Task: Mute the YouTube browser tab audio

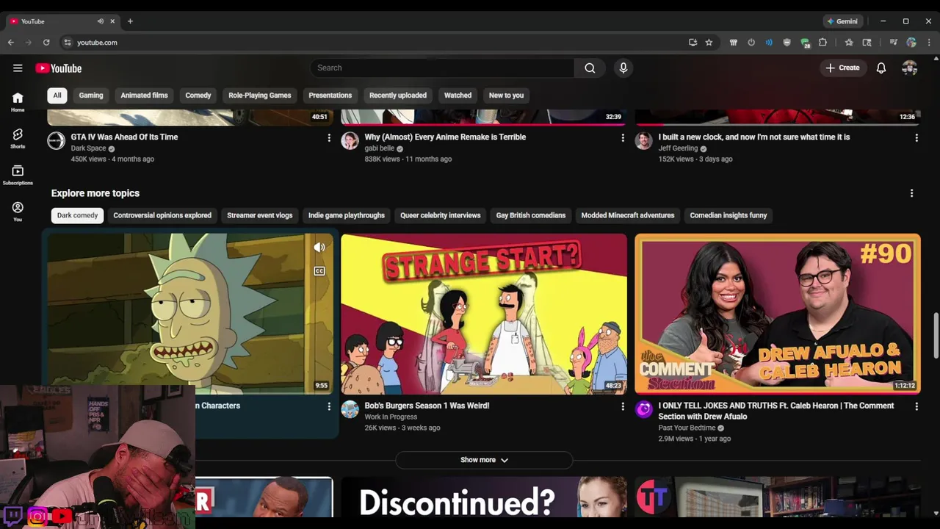Action: (x=101, y=21)
